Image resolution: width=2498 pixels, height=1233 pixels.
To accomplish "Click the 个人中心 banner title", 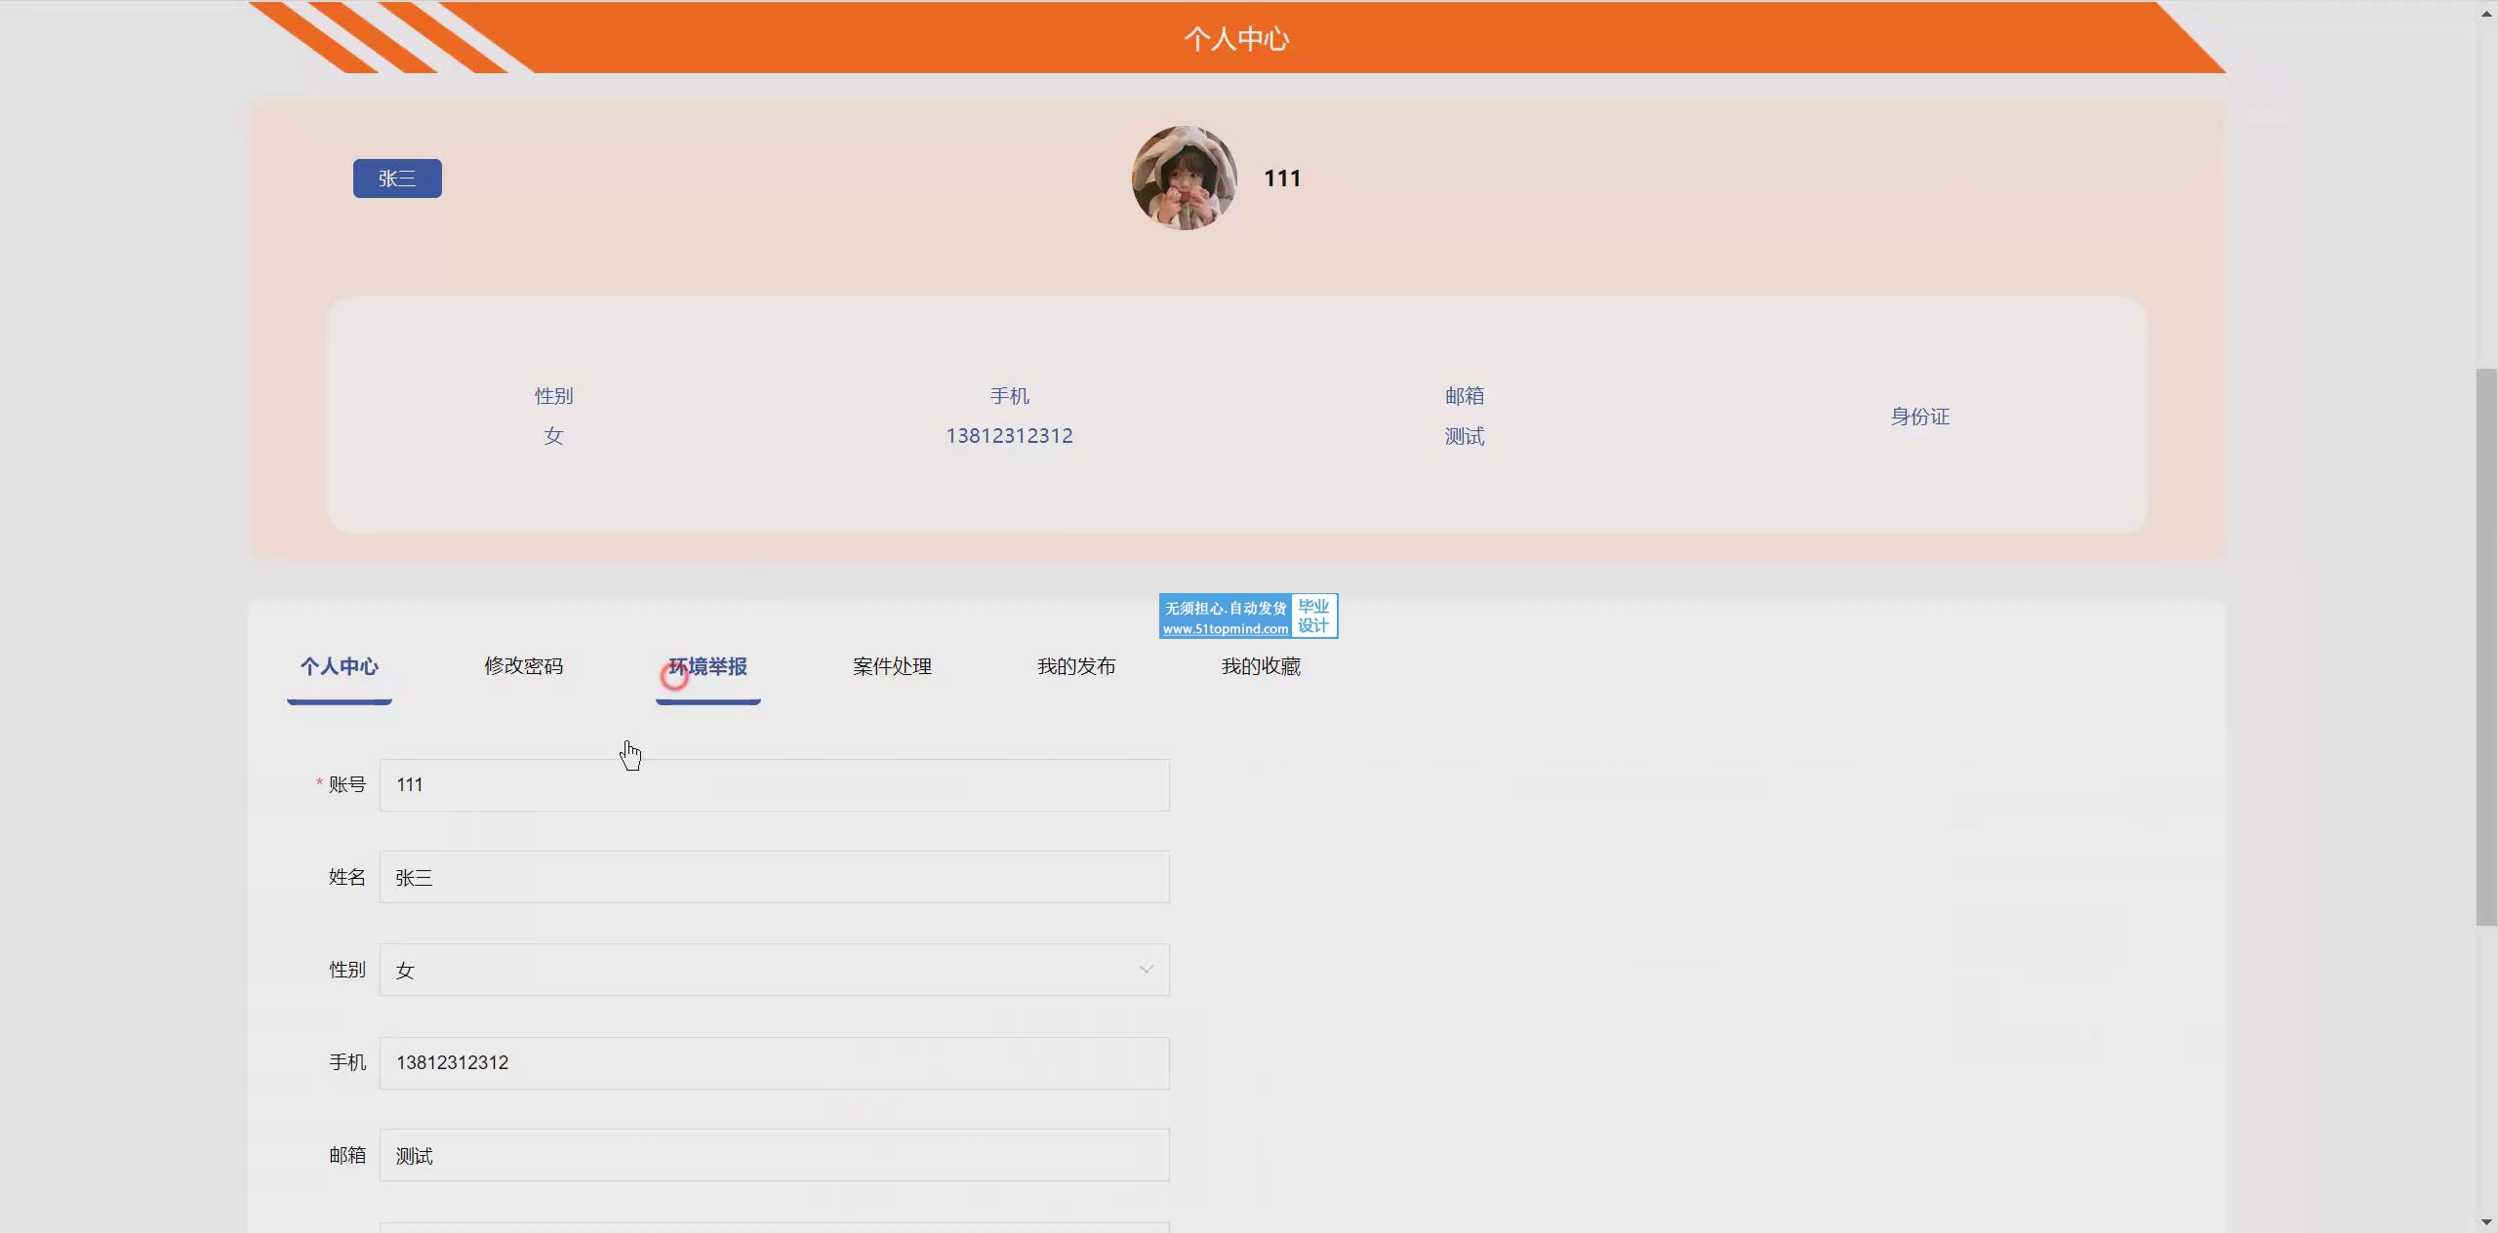I will coord(1236,39).
